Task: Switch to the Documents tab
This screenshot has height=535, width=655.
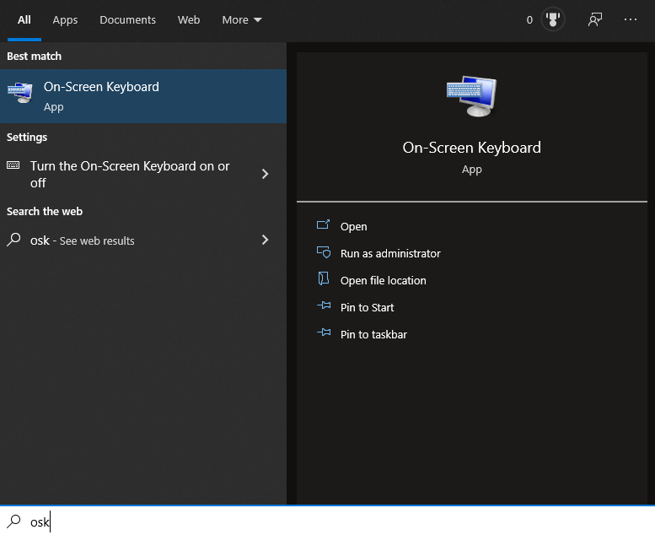Action: click(127, 19)
